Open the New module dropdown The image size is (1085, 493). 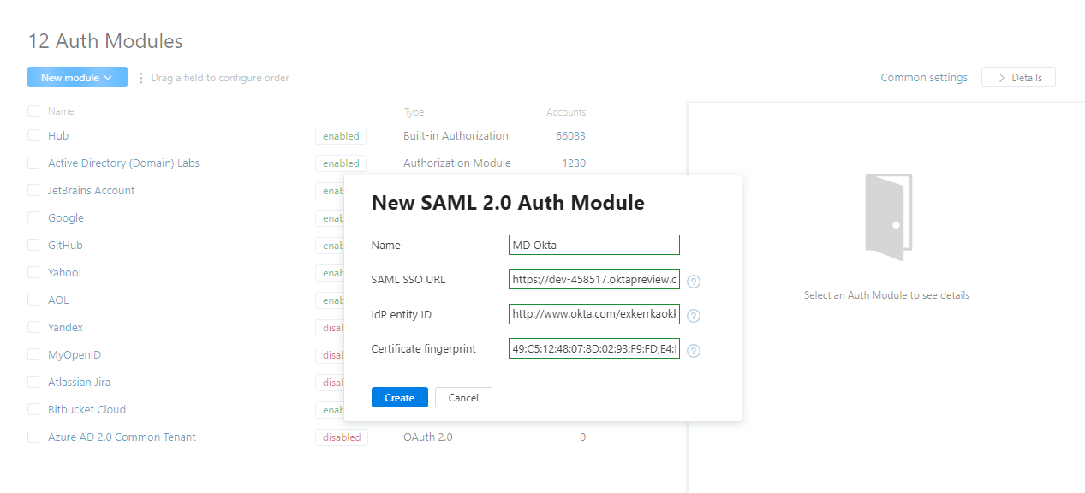pyautogui.click(x=77, y=77)
